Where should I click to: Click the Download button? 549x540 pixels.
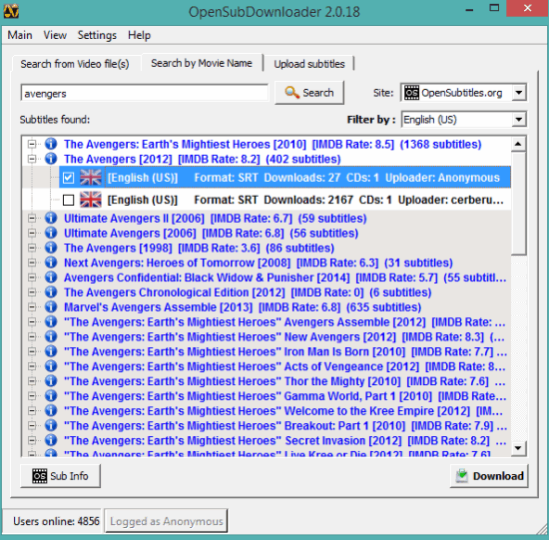click(489, 476)
